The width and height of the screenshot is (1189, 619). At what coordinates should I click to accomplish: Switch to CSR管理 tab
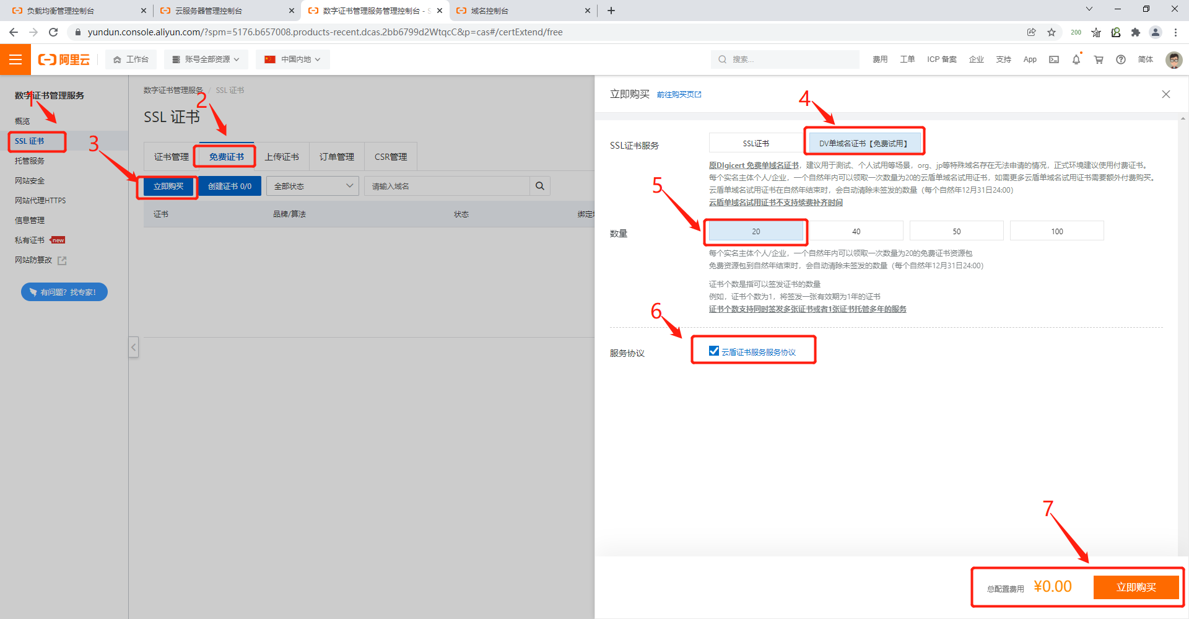coord(391,157)
